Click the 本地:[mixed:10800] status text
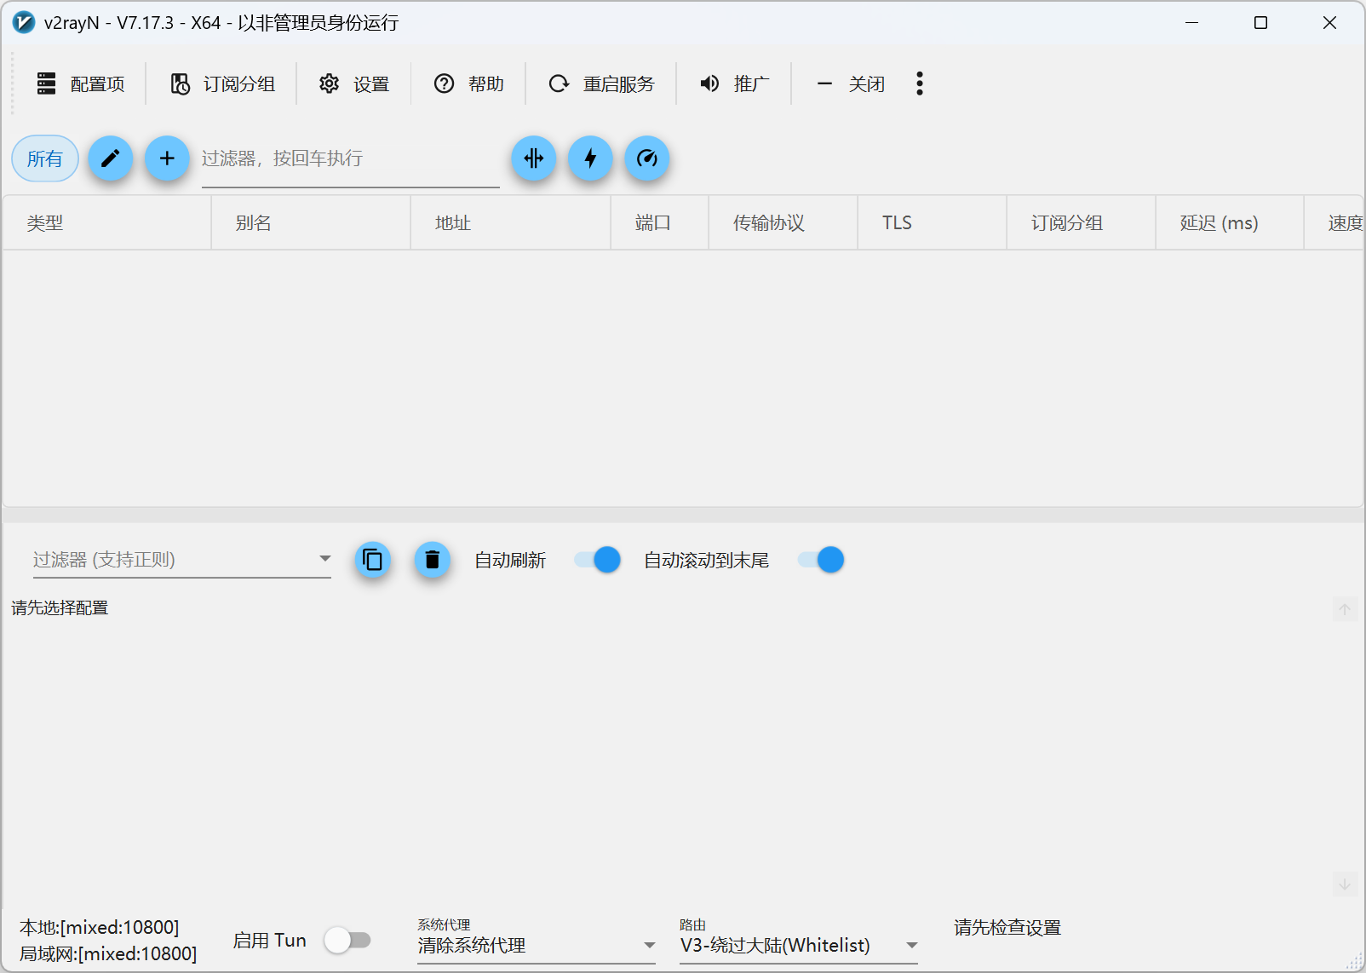The height and width of the screenshot is (973, 1366). point(100,927)
